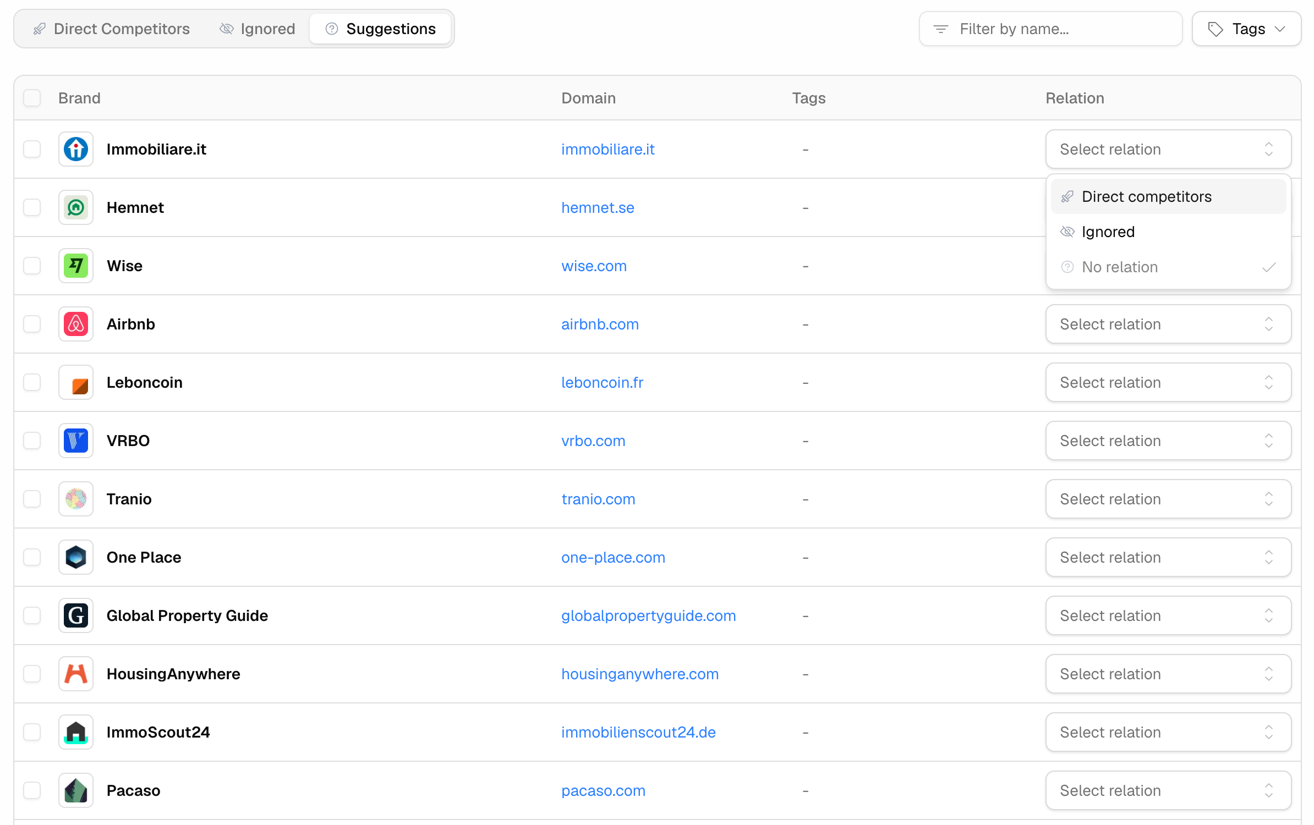Open Select relation dropdown for One Place
Viewport: 1314px width, 825px height.
tap(1168, 557)
